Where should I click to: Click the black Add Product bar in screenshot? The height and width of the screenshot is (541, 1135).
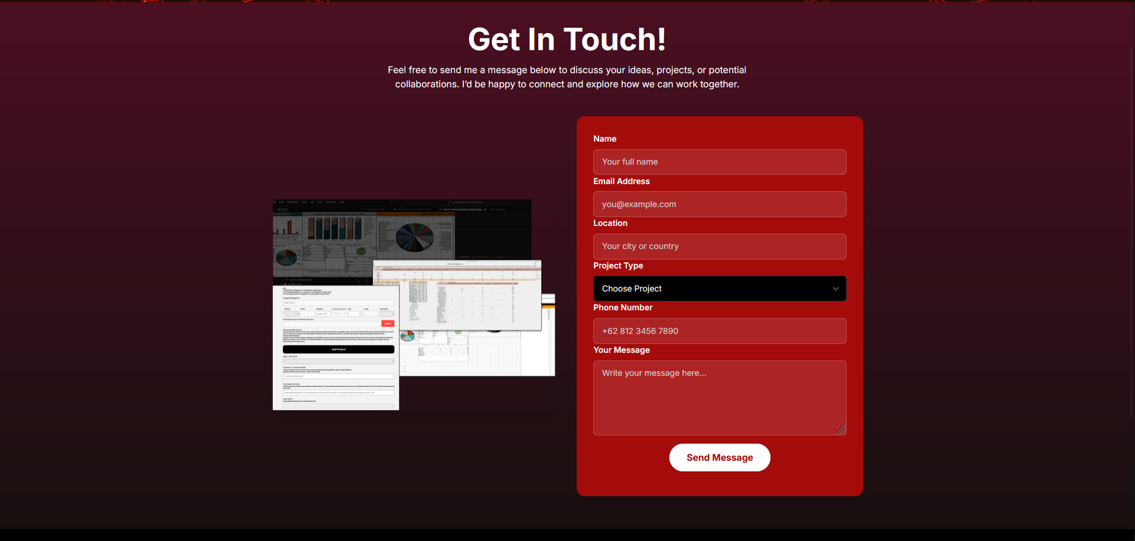[x=338, y=349]
